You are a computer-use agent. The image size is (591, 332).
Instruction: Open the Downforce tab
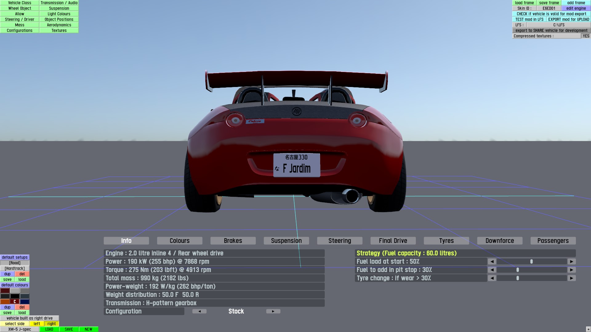pos(500,241)
